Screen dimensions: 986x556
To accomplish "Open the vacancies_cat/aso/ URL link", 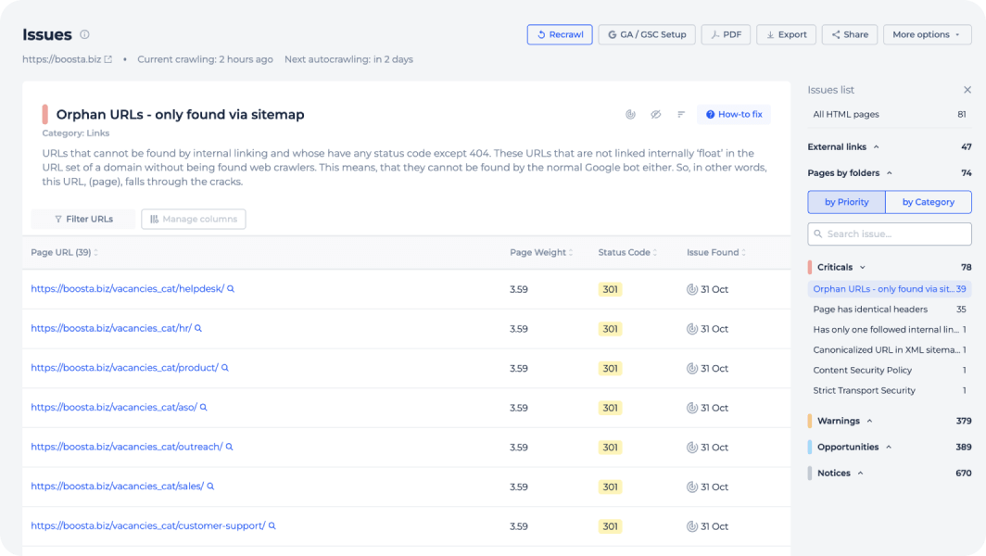I will pos(114,408).
